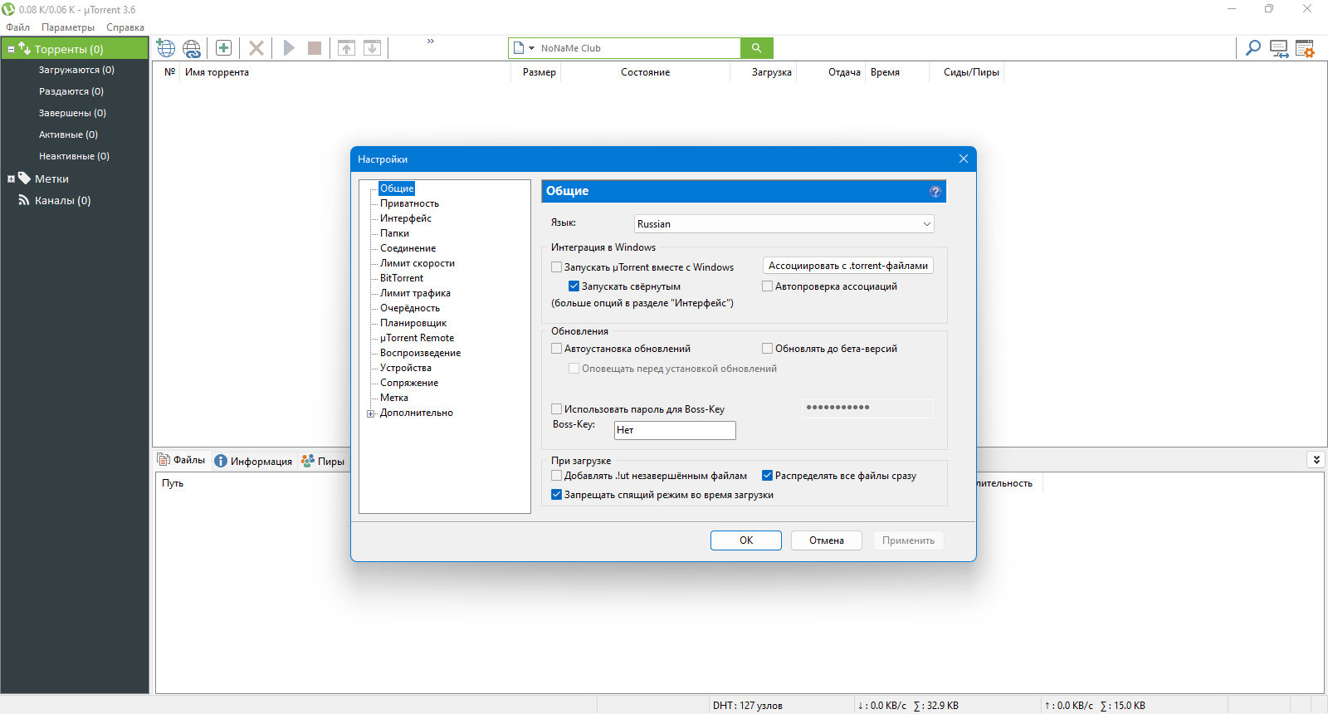Click the Start torrent play icon
The height and width of the screenshot is (714, 1328).
click(289, 48)
